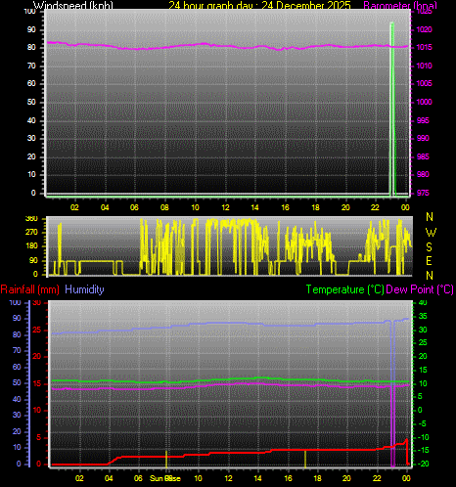Select the top "N" compass letter

(x=430, y=217)
